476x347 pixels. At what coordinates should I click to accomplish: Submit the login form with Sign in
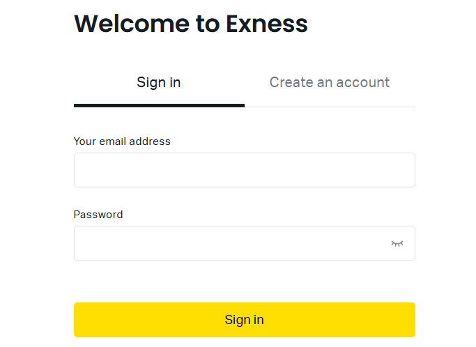click(244, 320)
